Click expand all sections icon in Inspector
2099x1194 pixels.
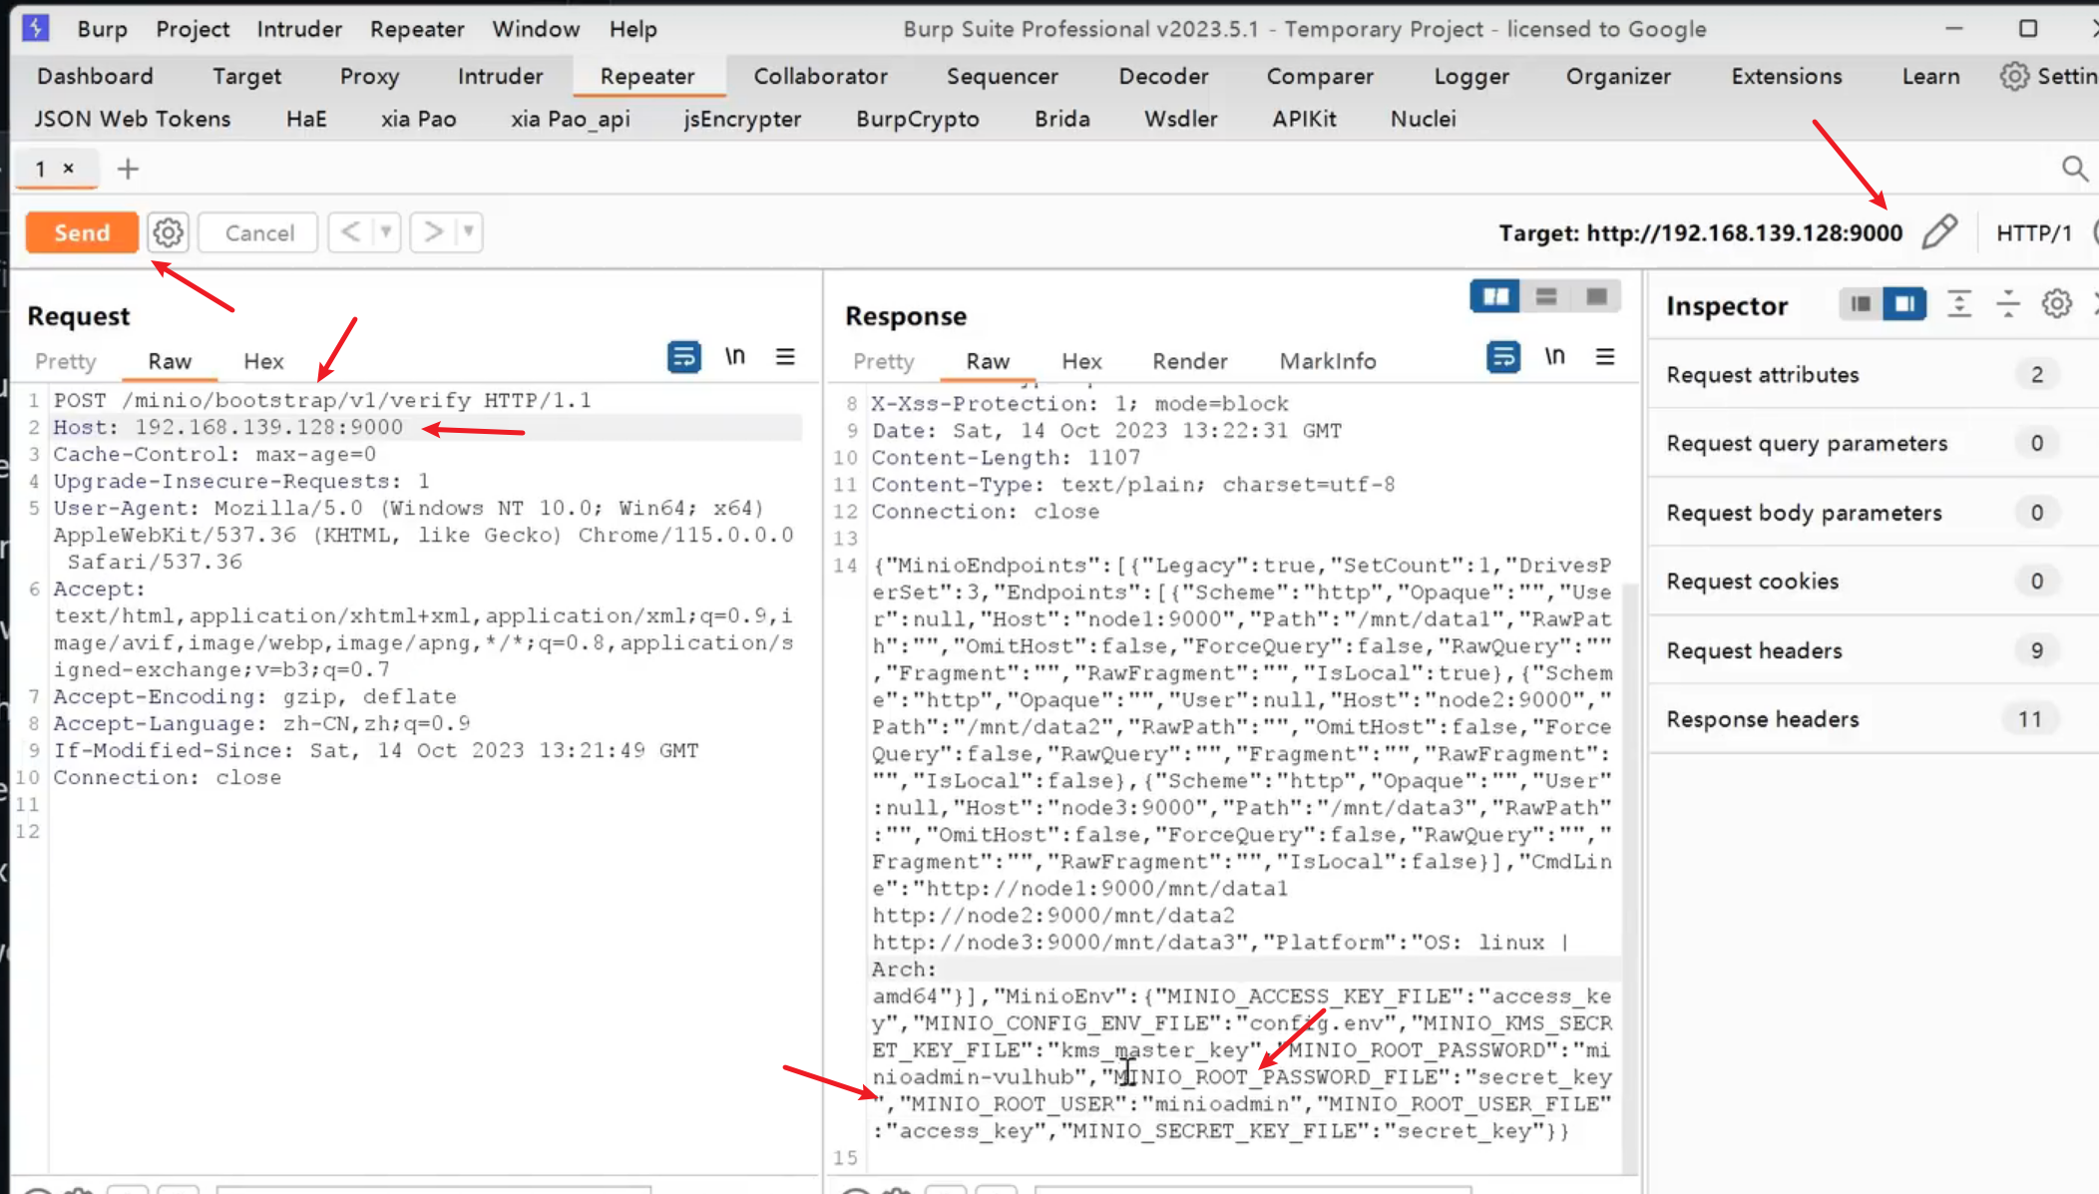1959,304
